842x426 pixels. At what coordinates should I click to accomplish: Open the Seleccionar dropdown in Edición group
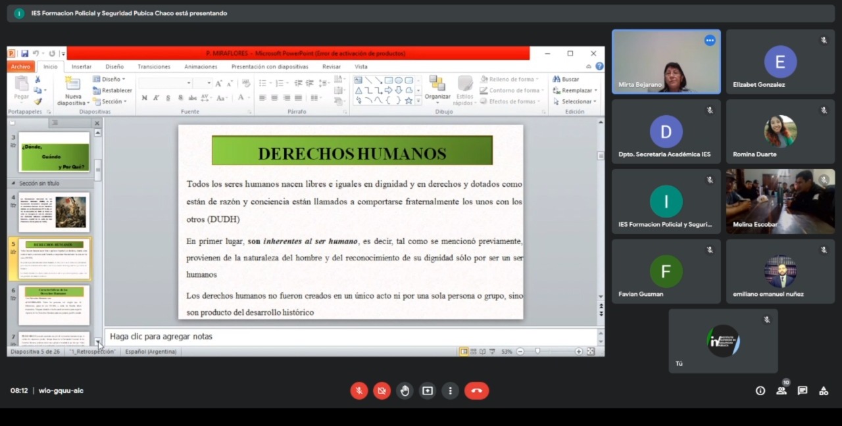[576, 101]
